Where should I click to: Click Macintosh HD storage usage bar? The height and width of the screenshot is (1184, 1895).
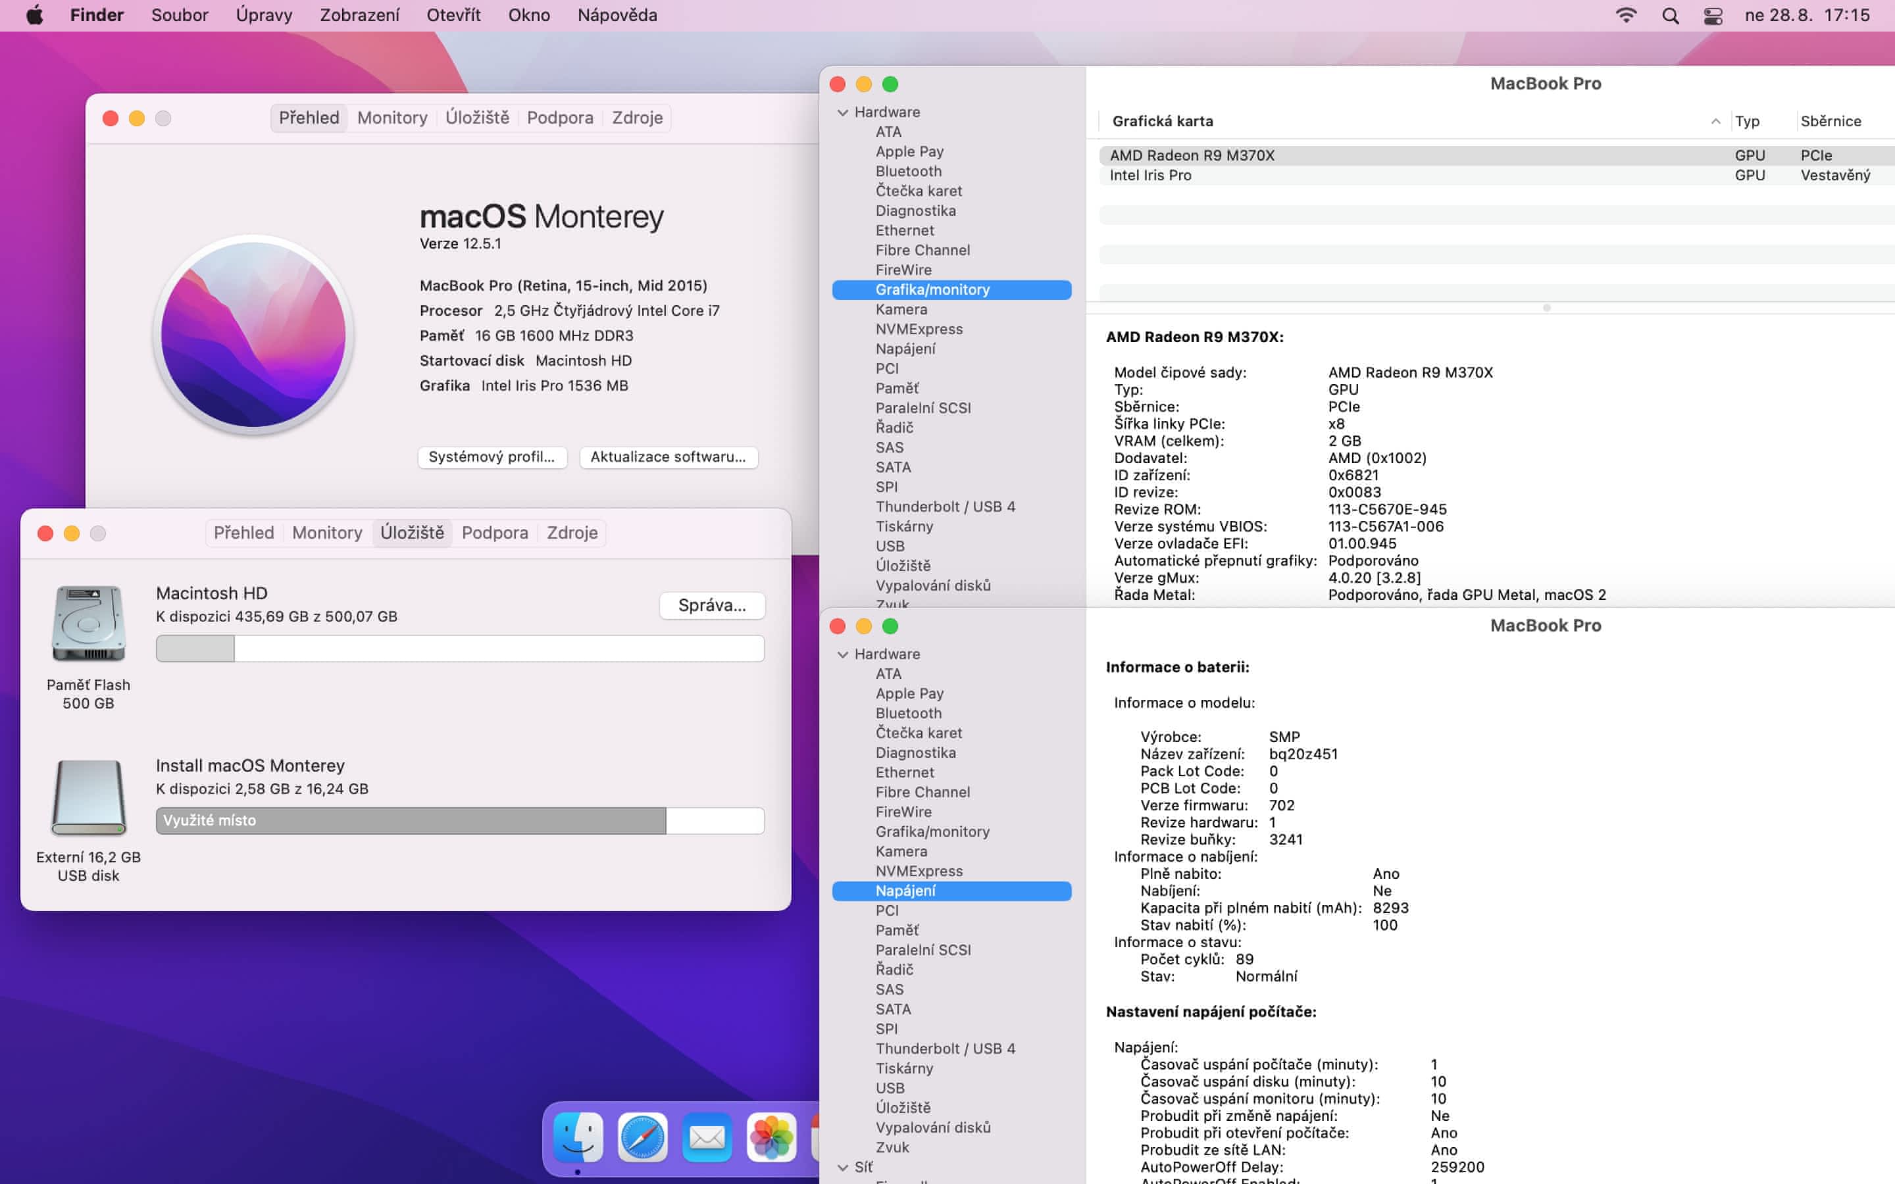(460, 649)
